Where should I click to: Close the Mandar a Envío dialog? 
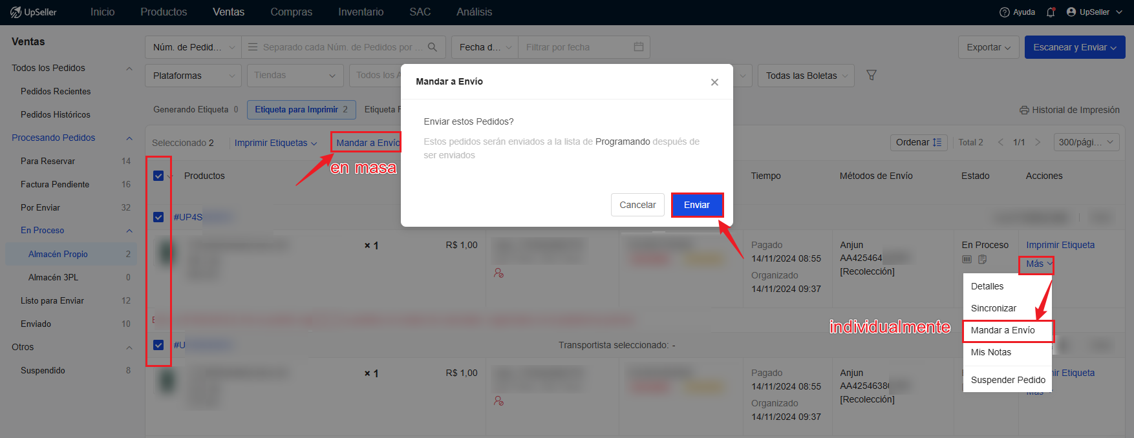pos(714,82)
